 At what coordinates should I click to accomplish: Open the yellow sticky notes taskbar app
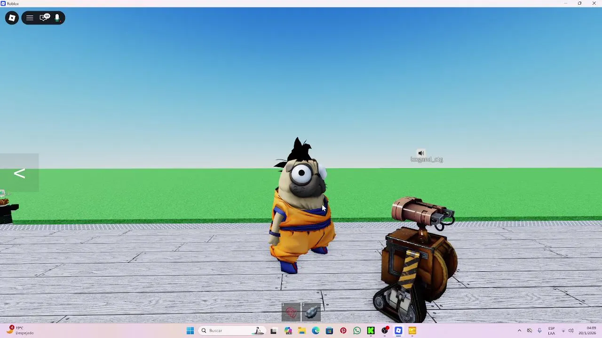412,330
